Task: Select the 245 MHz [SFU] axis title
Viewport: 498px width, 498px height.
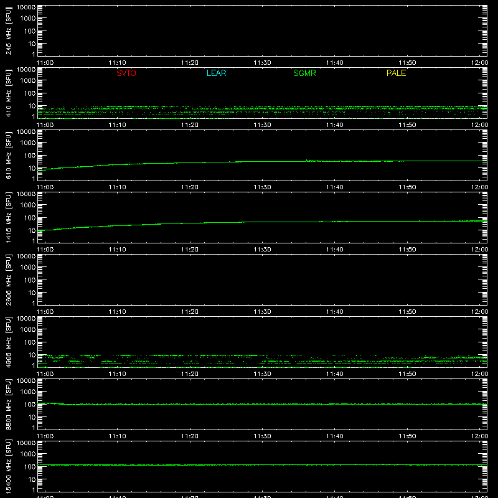Action: 8,31
